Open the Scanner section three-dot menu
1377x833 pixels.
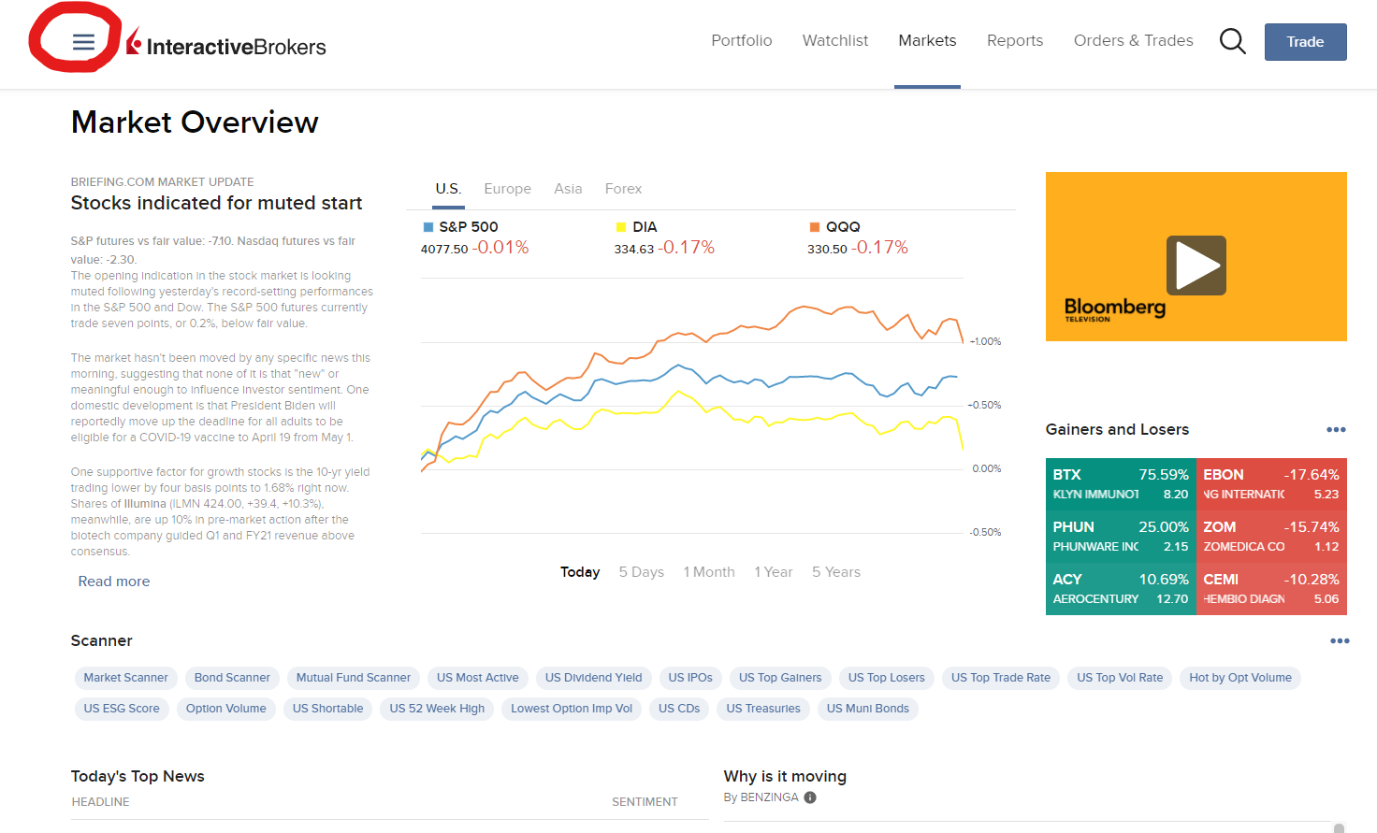tap(1340, 641)
